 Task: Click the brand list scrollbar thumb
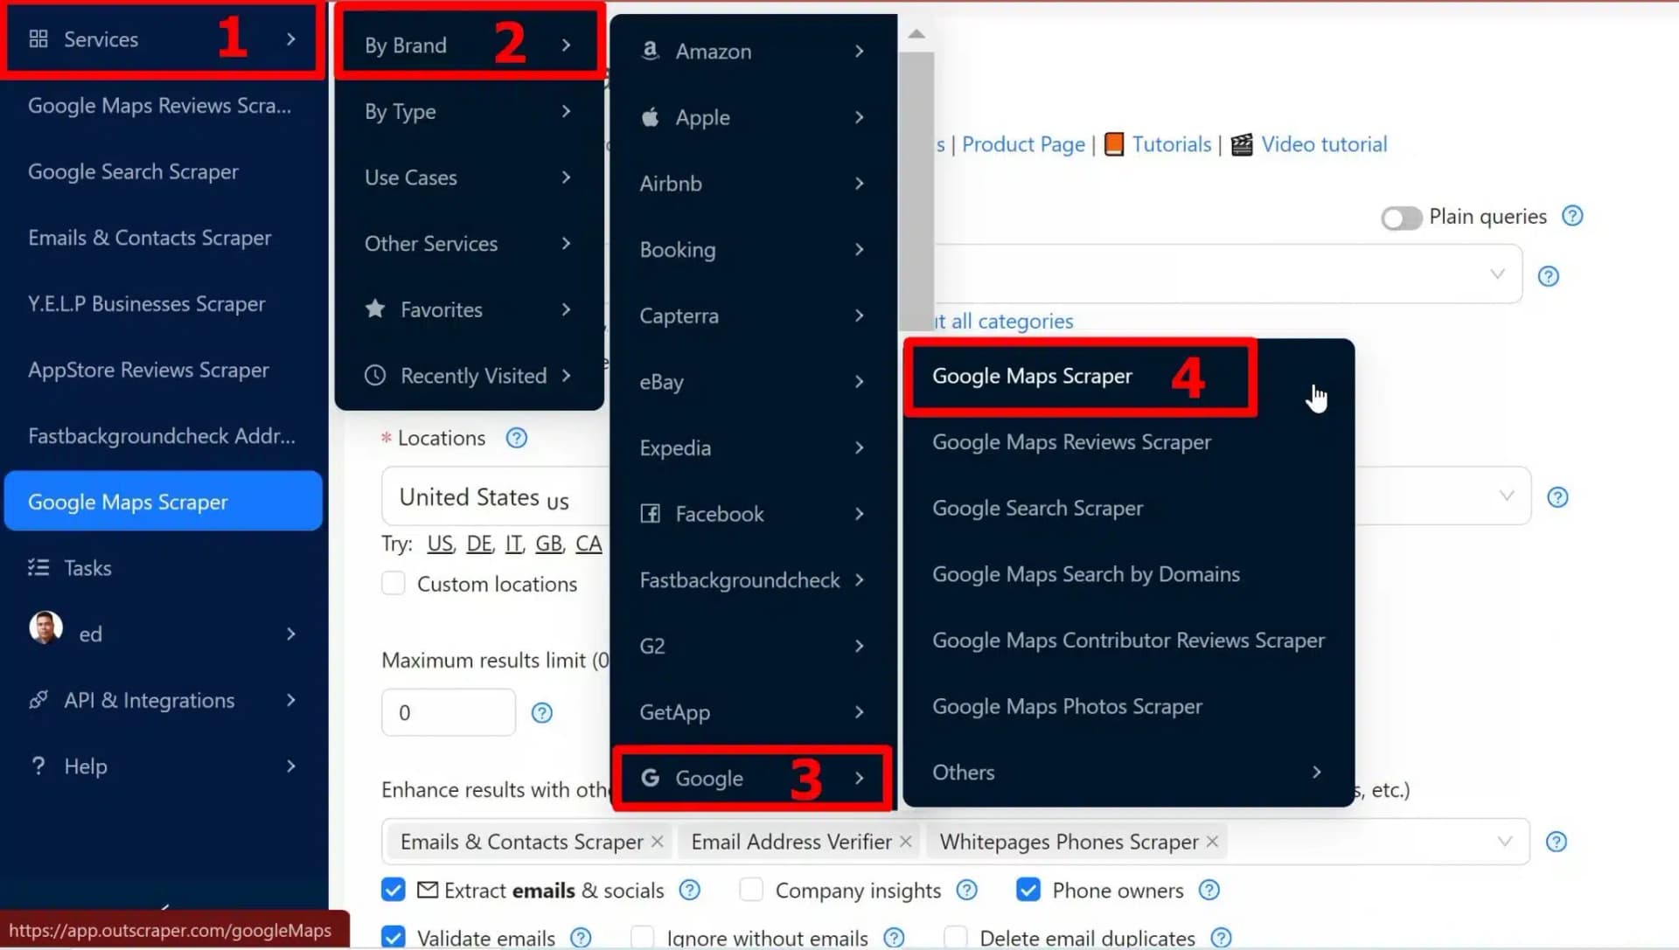click(x=916, y=192)
